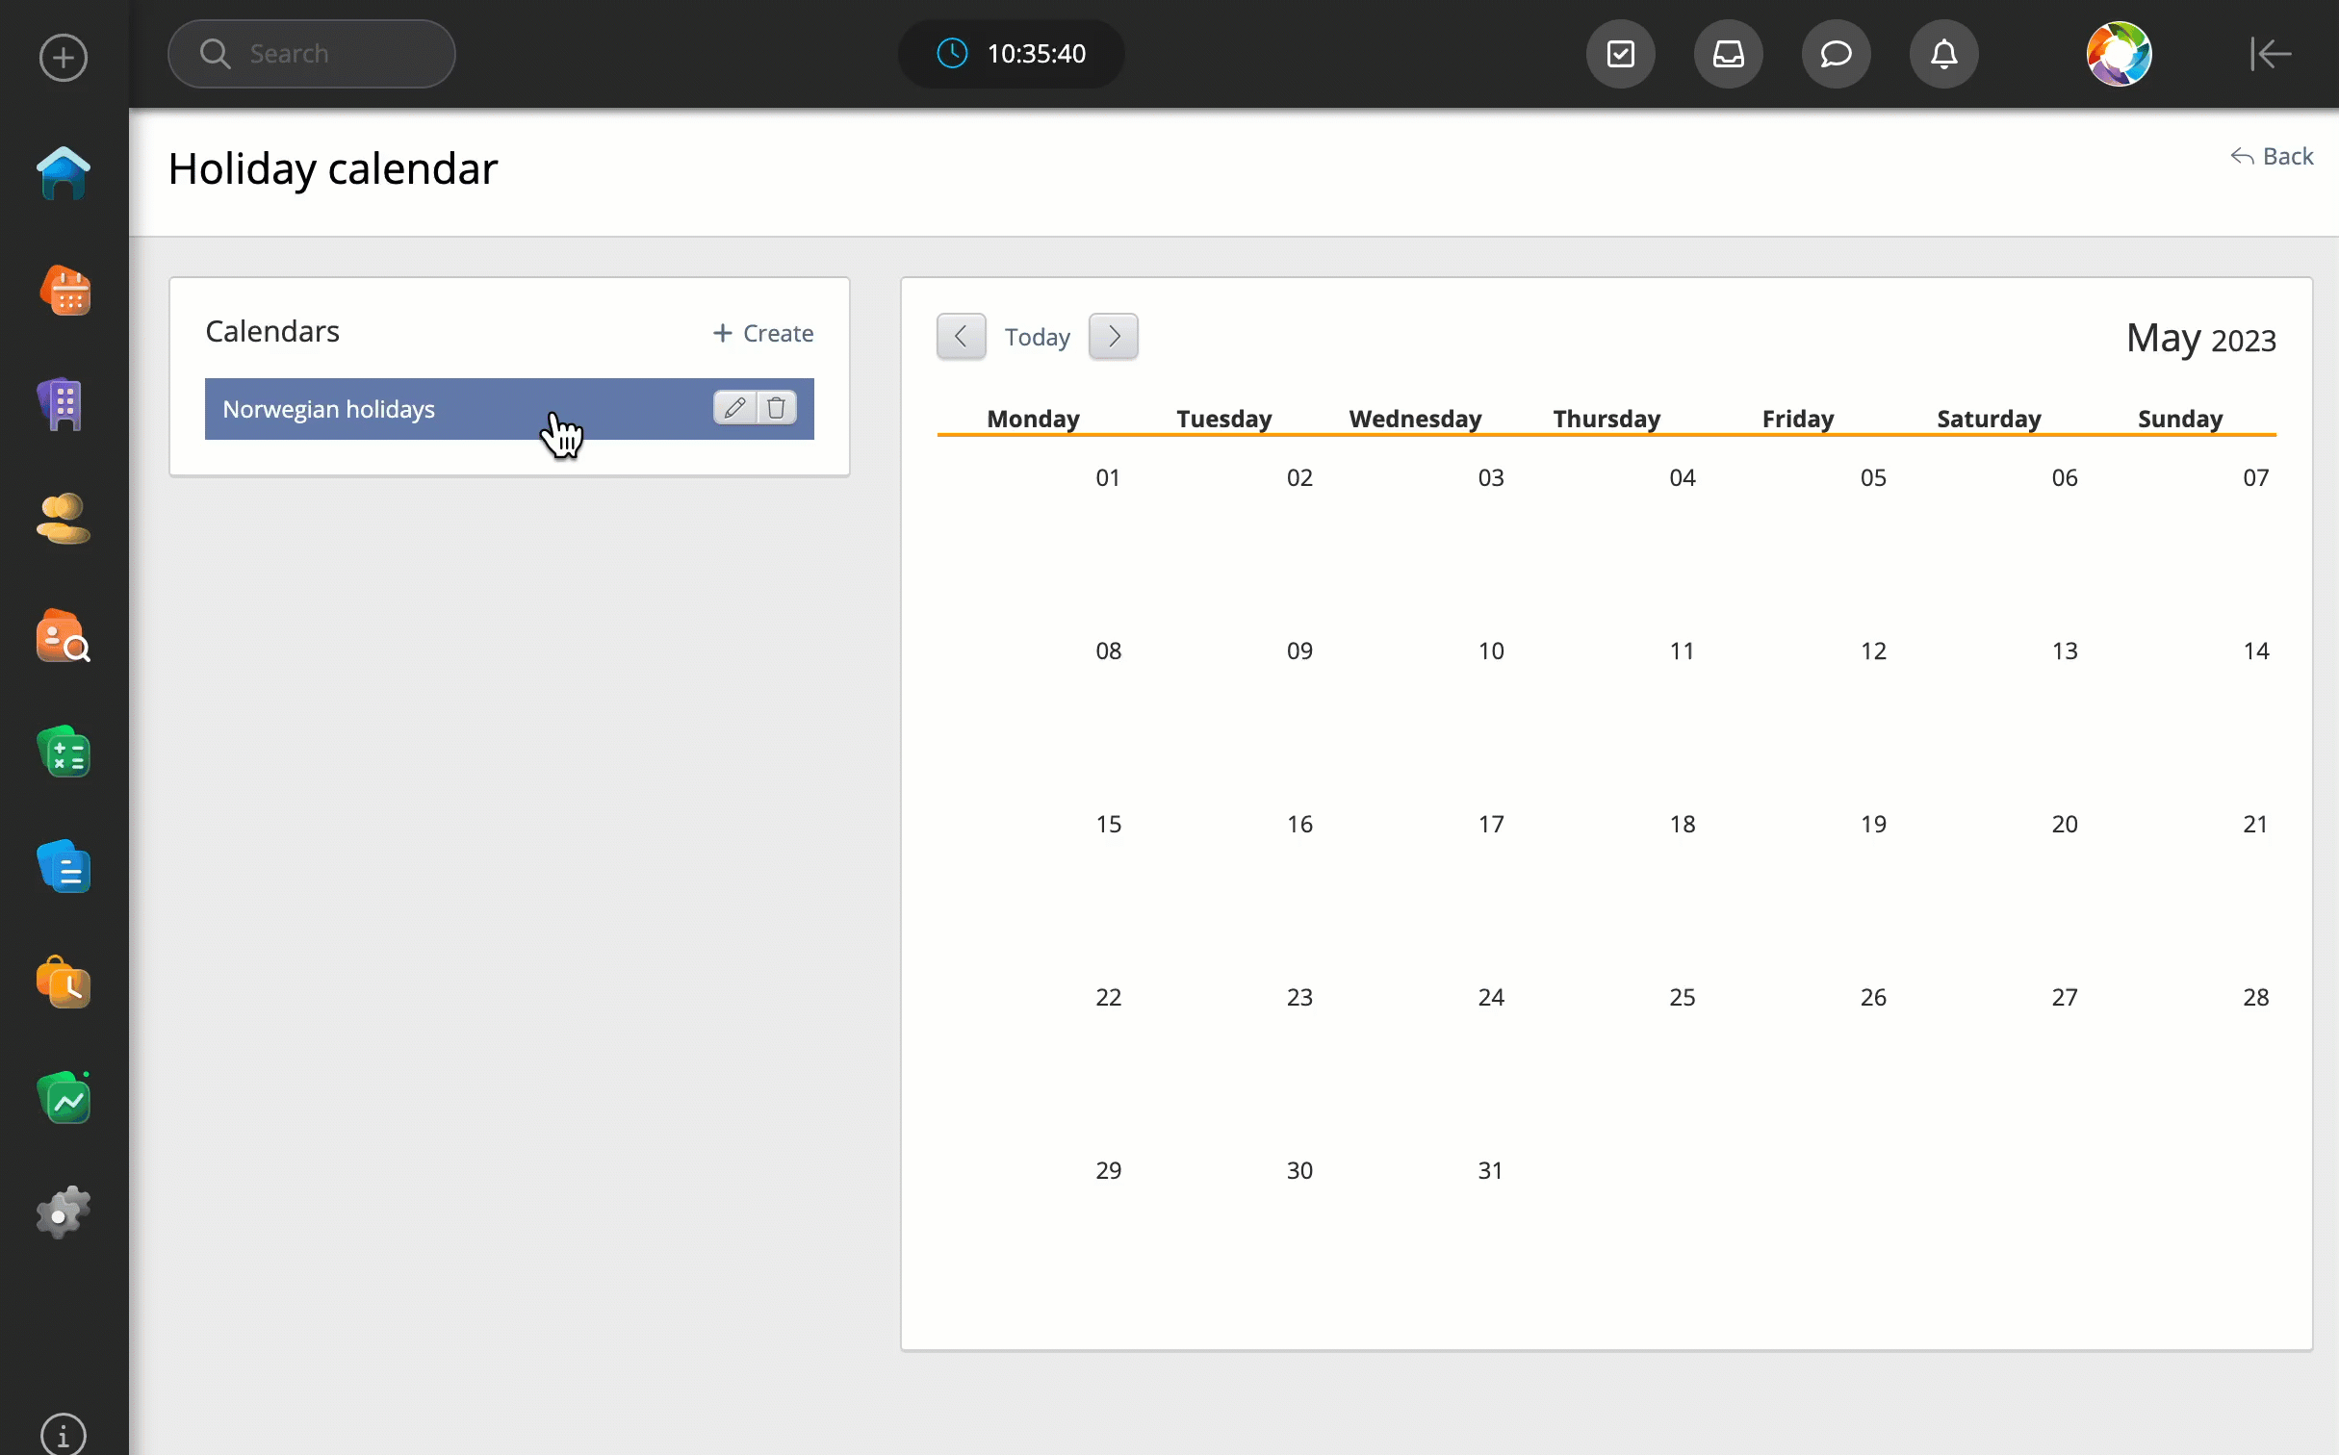Click the Back link
This screenshot has height=1455, width=2339.
2272,156
